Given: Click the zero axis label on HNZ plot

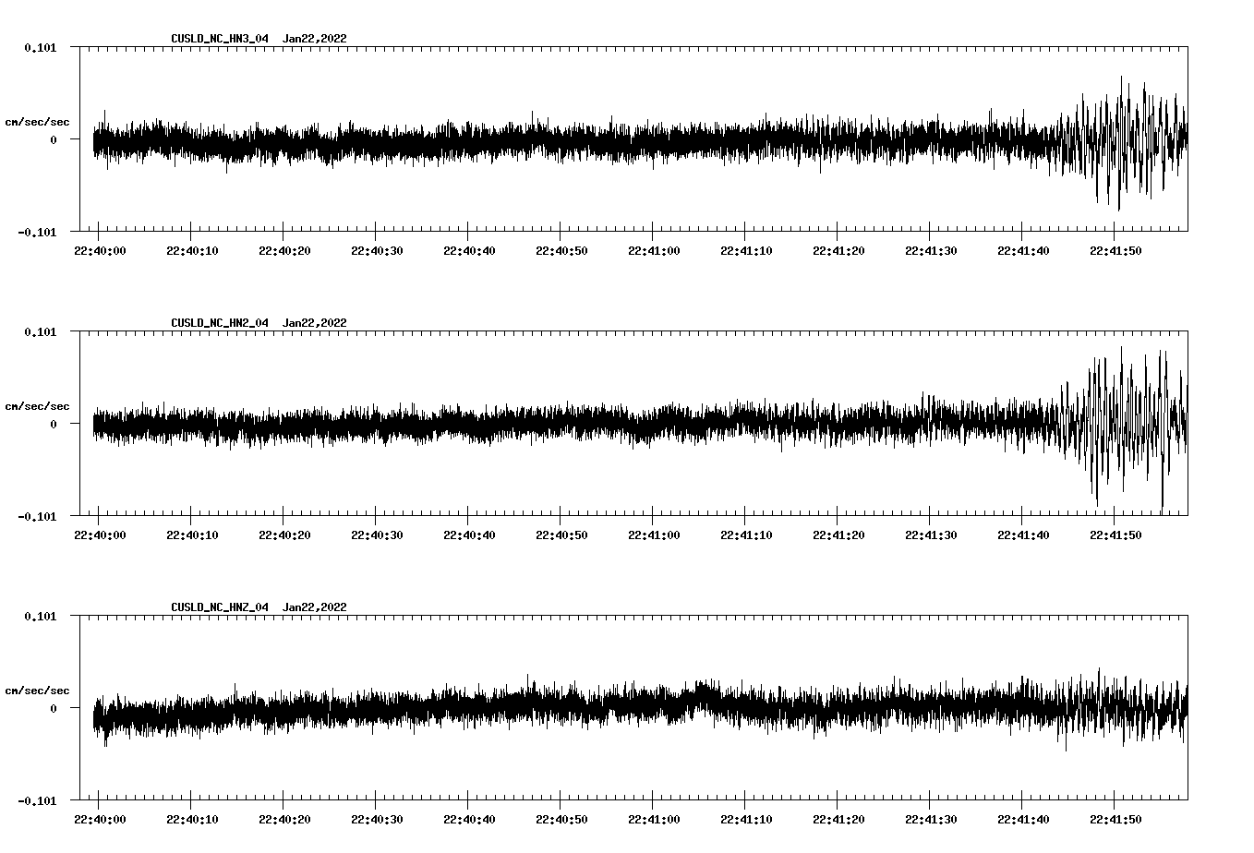Looking at the screenshot, I should 54,708.
